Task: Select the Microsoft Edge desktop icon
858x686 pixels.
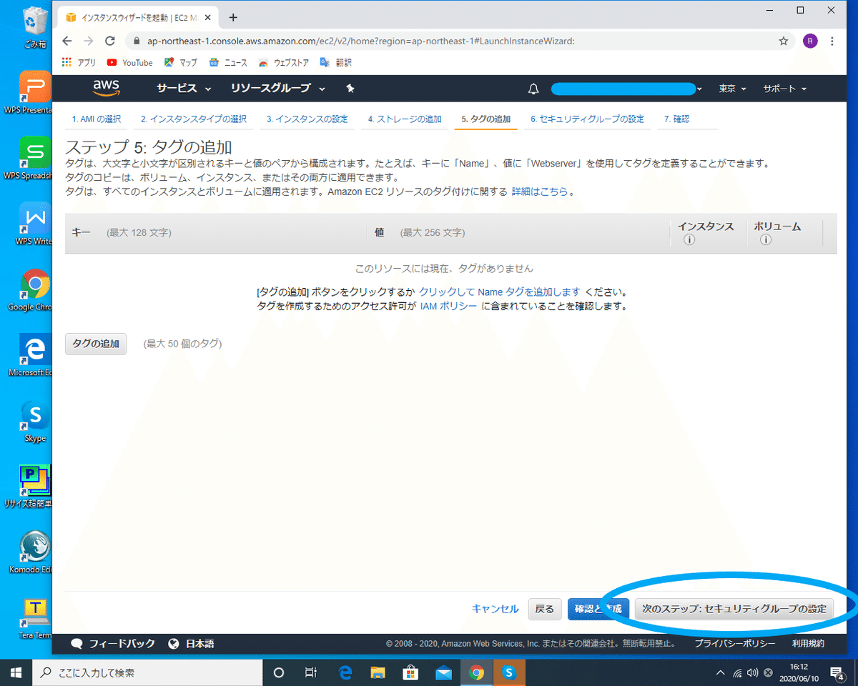Action: 35,355
